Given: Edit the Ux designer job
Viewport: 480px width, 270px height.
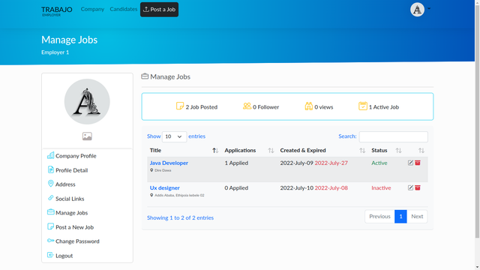Looking at the screenshot, I should 410,187.
